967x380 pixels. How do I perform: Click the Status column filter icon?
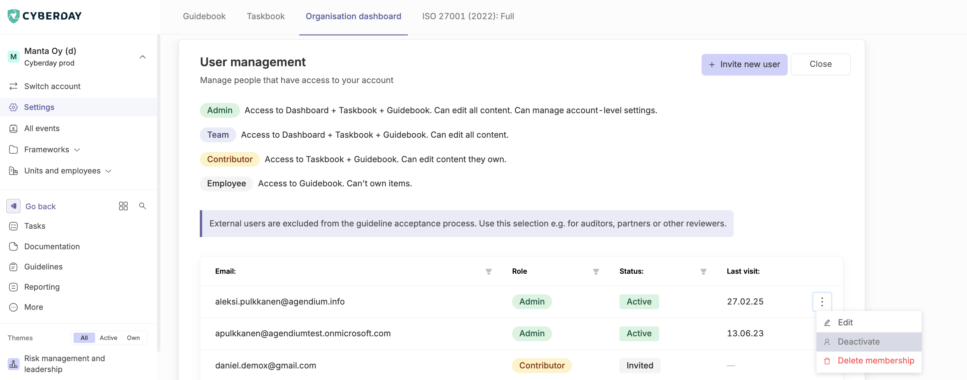click(x=703, y=271)
